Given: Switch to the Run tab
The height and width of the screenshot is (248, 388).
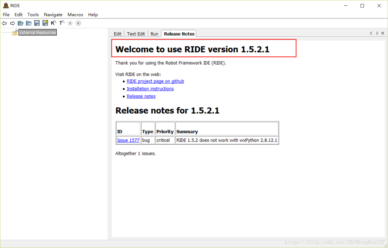Looking at the screenshot, I should pos(154,34).
